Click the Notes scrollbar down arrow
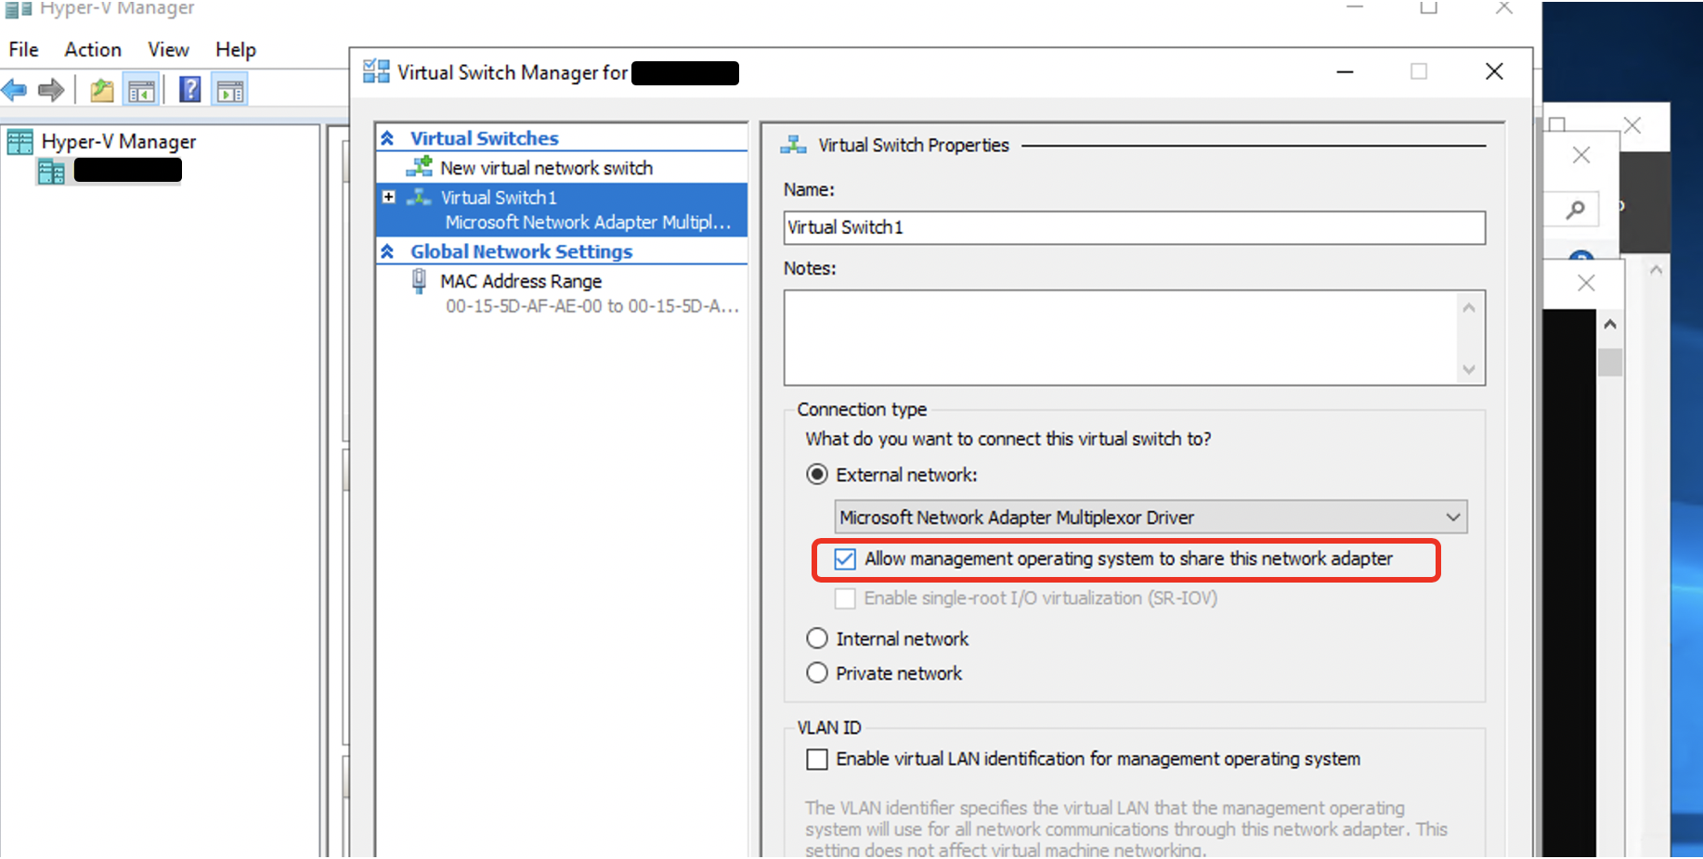Viewport: 1703px width, 859px height. click(1469, 369)
